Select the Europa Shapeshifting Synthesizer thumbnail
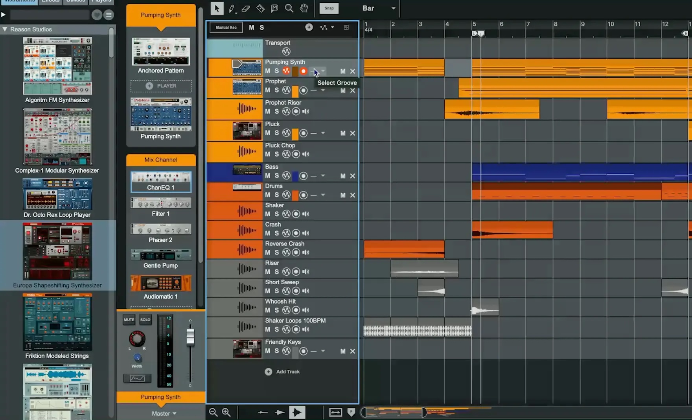Screen dimensions: 692x420 57,252
